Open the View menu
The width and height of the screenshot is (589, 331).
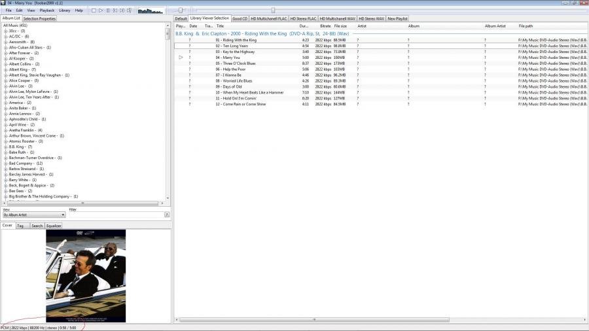coord(31,10)
